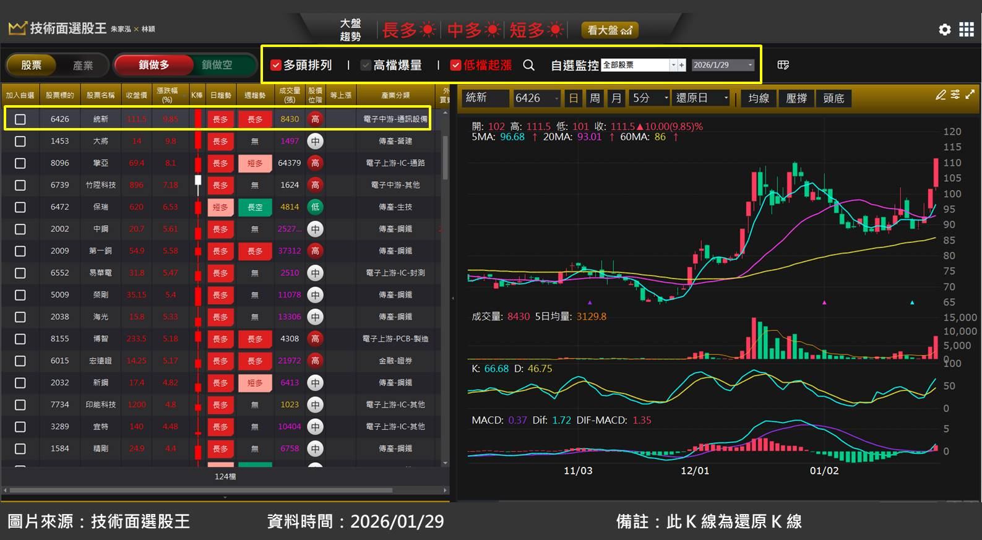982x540 pixels.
Task: Toggle 低檔起漲 checkbox
Action: [455, 65]
